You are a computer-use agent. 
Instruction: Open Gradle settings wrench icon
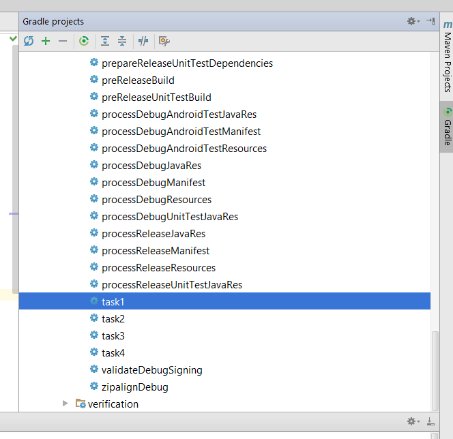[164, 41]
